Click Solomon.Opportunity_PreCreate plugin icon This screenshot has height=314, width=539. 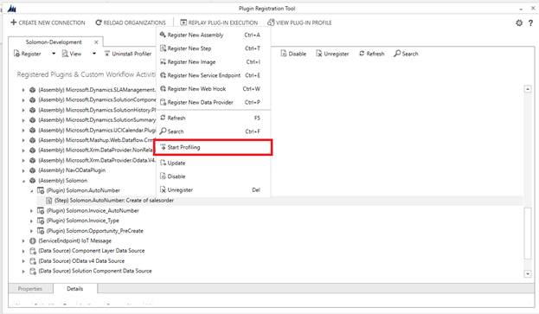(41, 230)
